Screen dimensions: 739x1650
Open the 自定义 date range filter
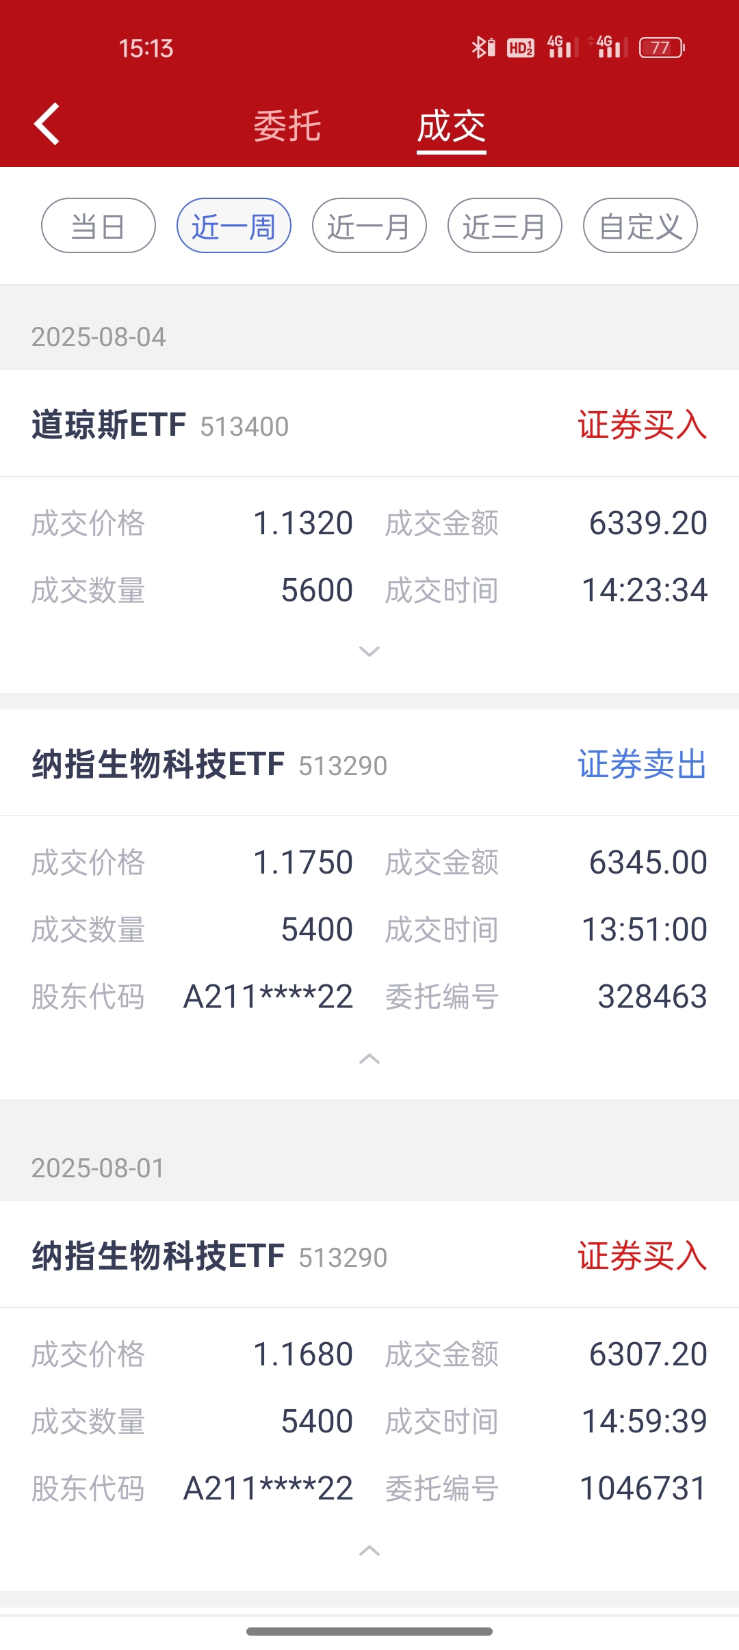click(640, 226)
